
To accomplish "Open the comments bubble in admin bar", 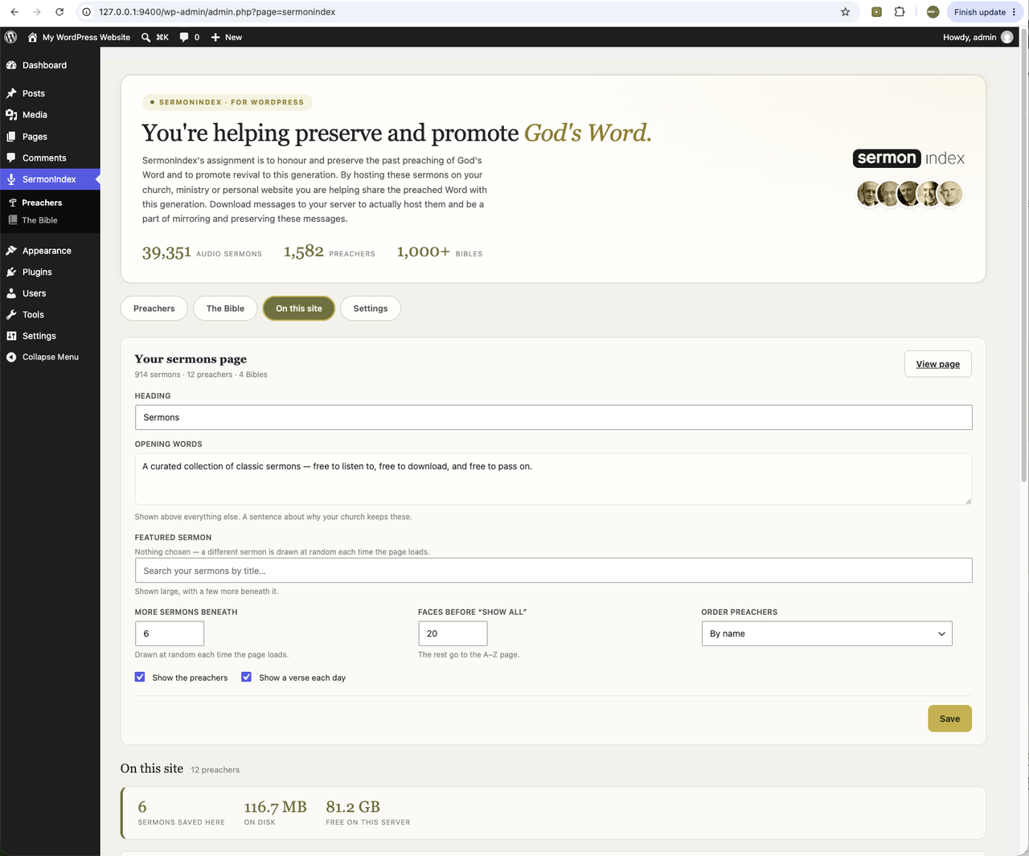I will [184, 37].
